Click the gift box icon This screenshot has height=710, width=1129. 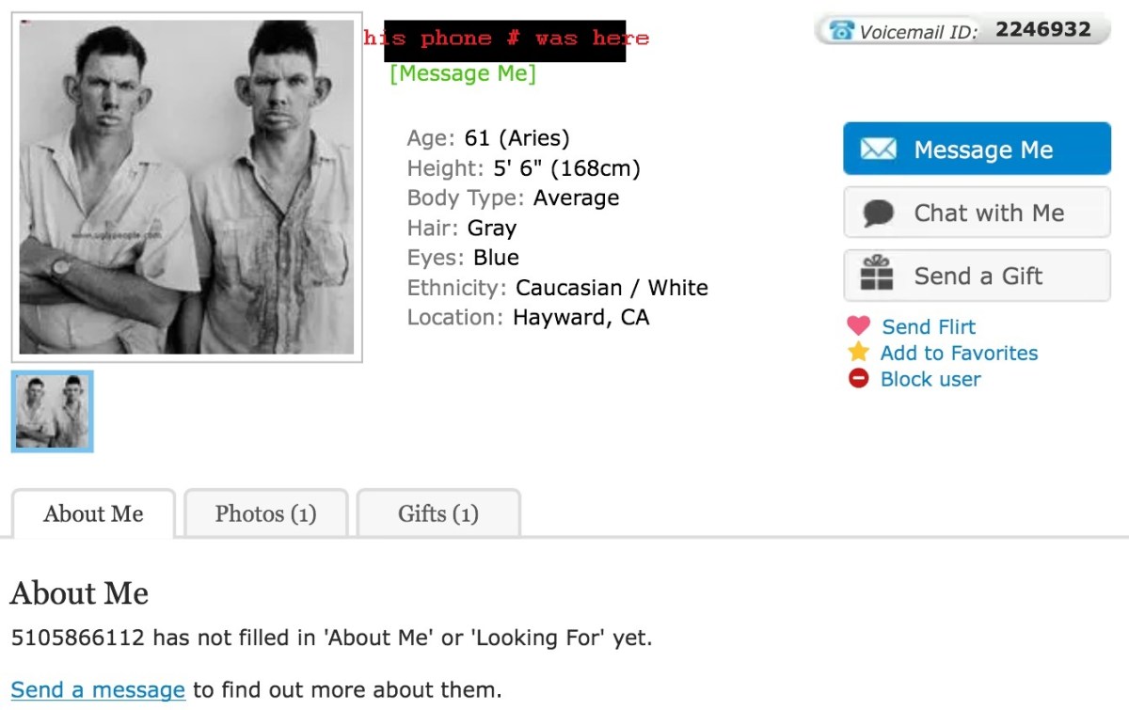coord(878,274)
